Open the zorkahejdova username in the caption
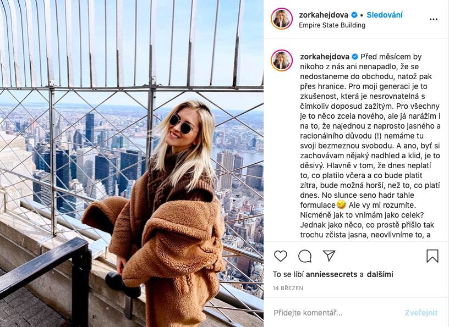This screenshot has height=327, width=449. 325,57
